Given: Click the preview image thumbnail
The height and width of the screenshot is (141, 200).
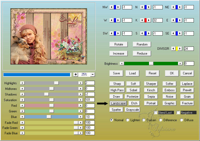Looking at the screenshot, I should [49, 36].
